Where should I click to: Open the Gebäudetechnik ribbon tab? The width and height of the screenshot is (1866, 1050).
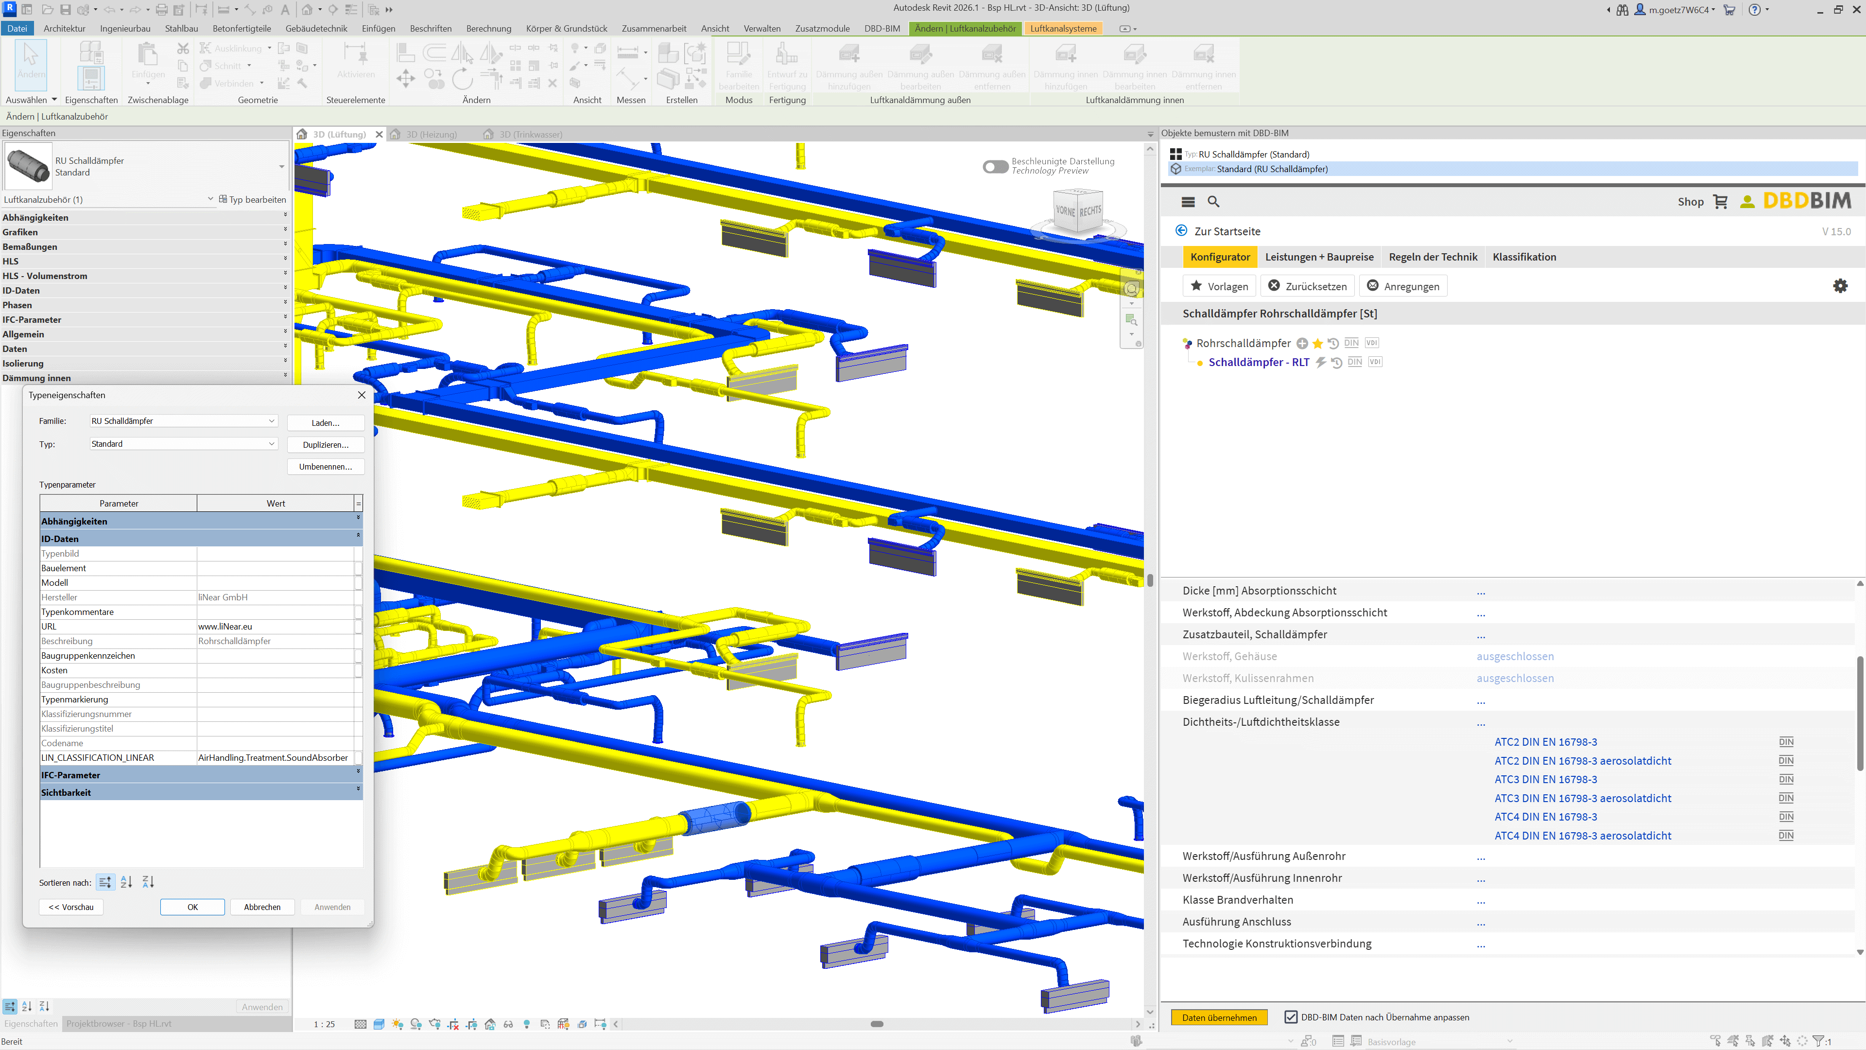click(316, 28)
